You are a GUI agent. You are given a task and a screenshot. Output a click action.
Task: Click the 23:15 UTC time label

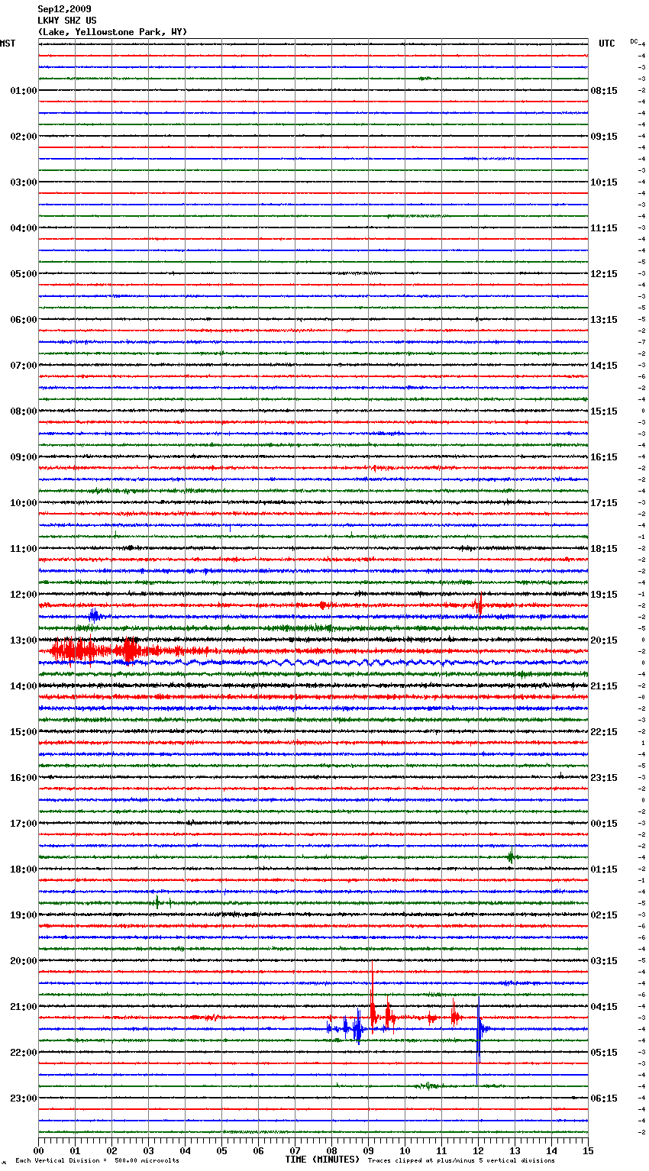604,778
